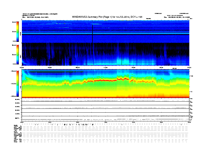
Task: Click the 12:00 tick label under RAD1 panel
Action: pos(106,67)
